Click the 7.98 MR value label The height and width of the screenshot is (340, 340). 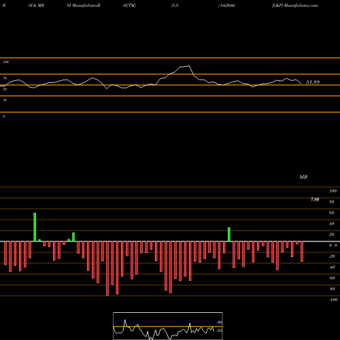pos(315,199)
